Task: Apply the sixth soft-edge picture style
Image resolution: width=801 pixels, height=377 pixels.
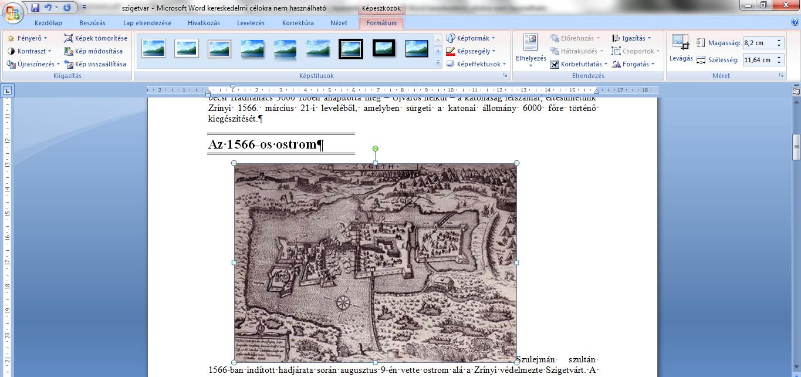Action: point(318,48)
